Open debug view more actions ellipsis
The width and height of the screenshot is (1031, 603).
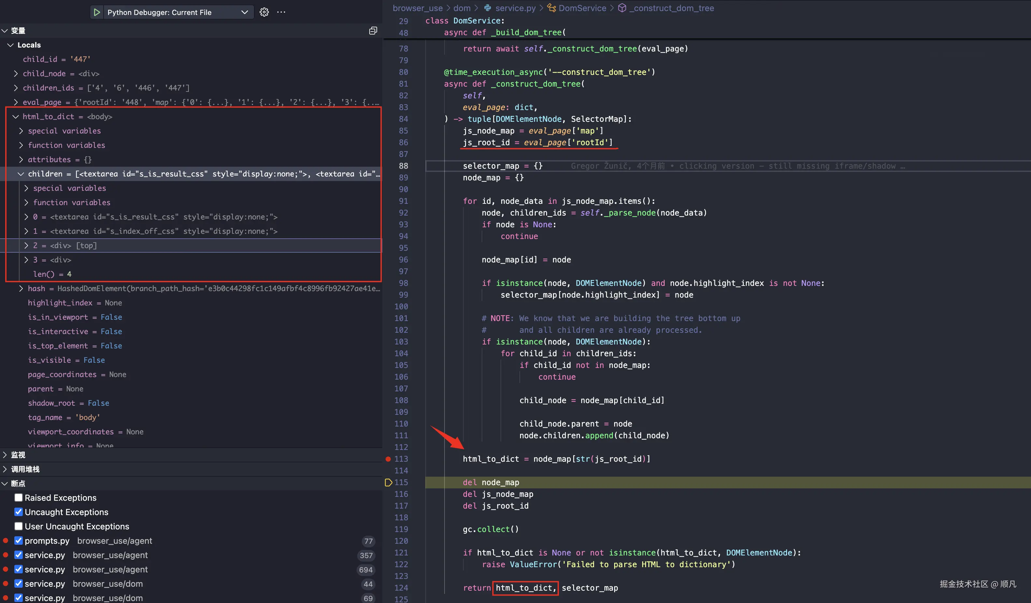click(x=281, y=12)
